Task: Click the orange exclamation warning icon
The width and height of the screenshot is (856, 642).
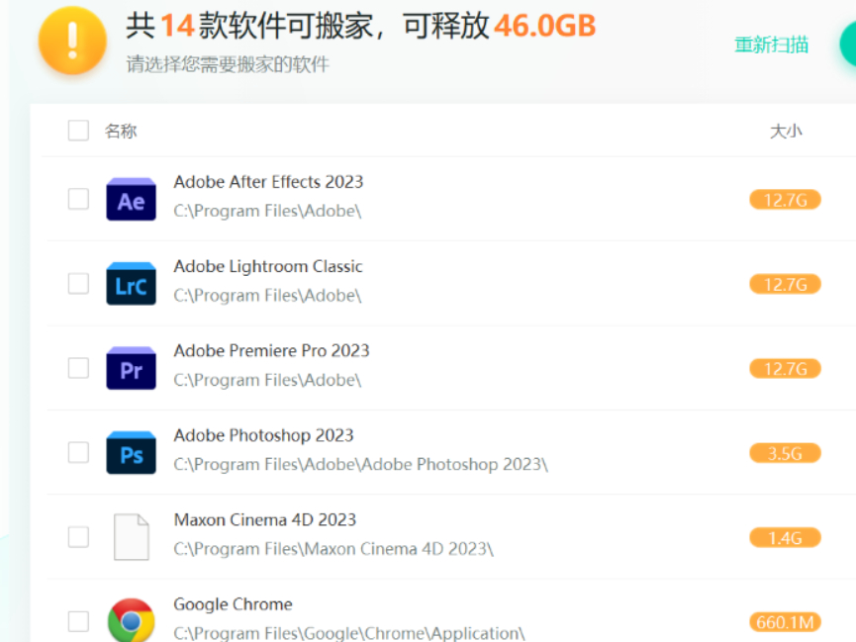Action: pos(72,41)
